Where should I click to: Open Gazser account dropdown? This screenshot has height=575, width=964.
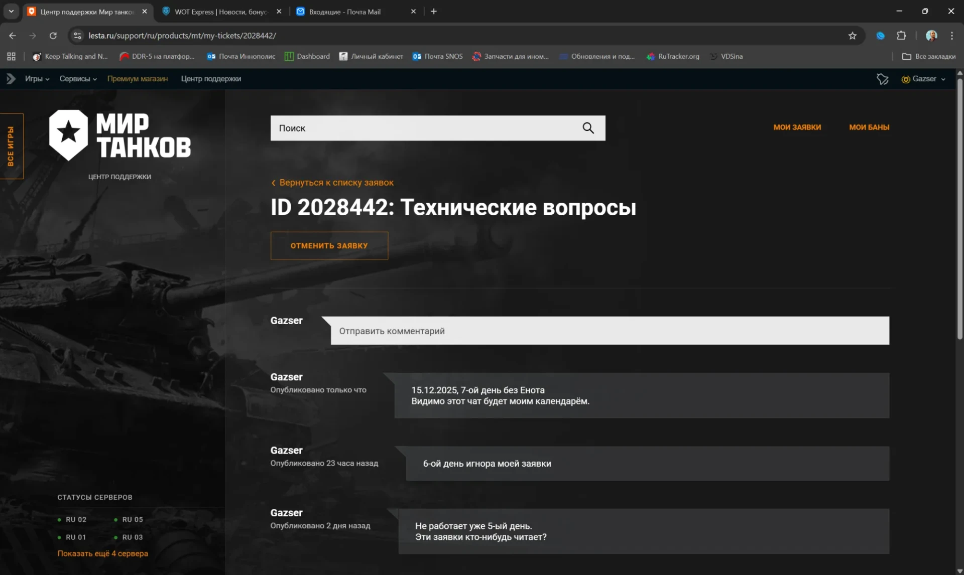(924, 79)
